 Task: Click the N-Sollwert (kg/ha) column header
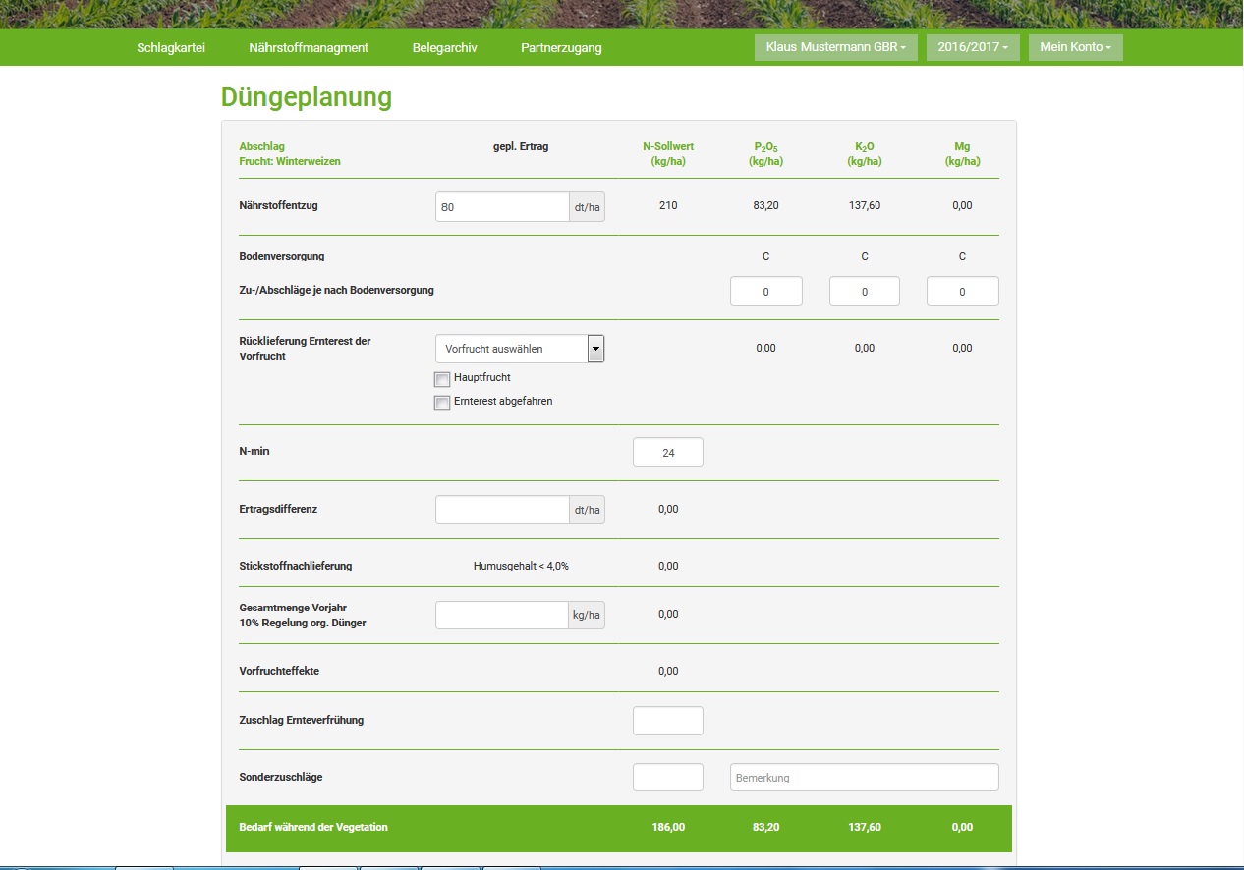(x=668, y=154)
